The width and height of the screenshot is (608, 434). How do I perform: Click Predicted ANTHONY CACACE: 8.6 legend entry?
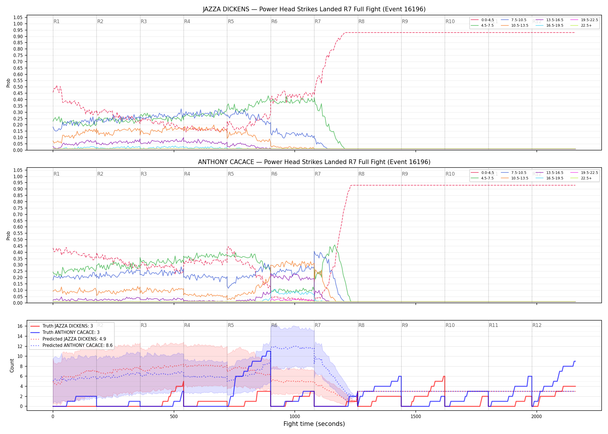click(72, 345)
